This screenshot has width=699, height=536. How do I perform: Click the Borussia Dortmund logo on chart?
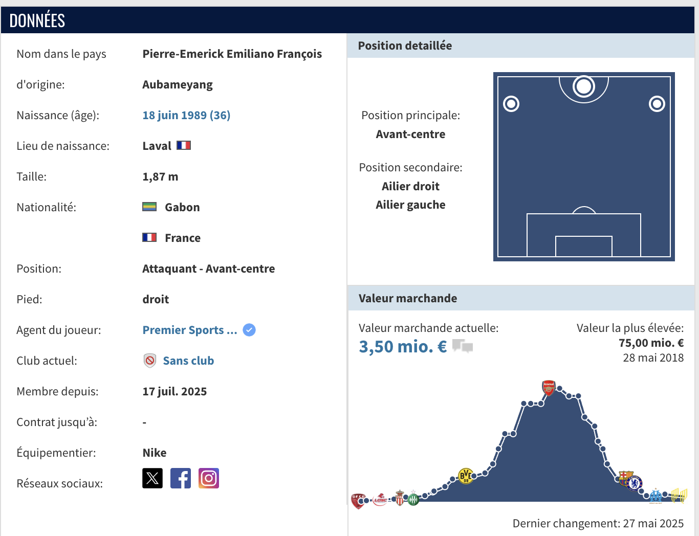click(466, 476)
